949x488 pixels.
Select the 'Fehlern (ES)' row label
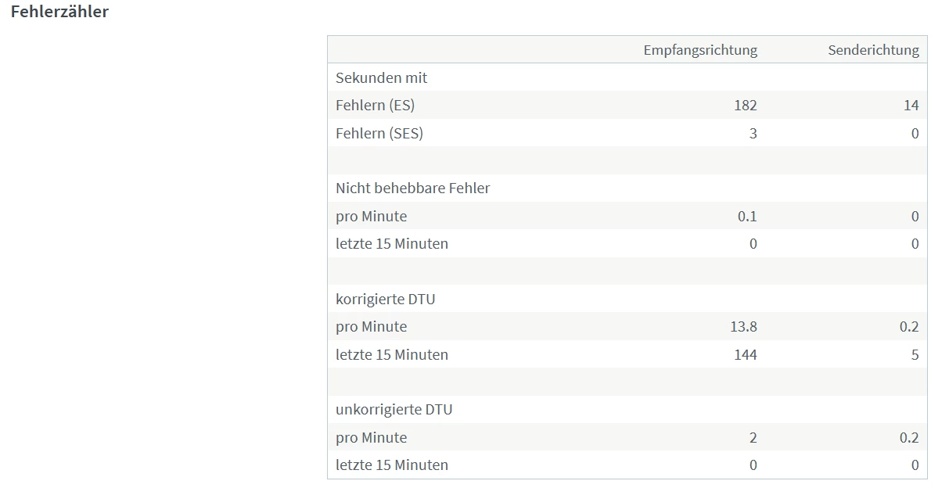tap(375, 106)
